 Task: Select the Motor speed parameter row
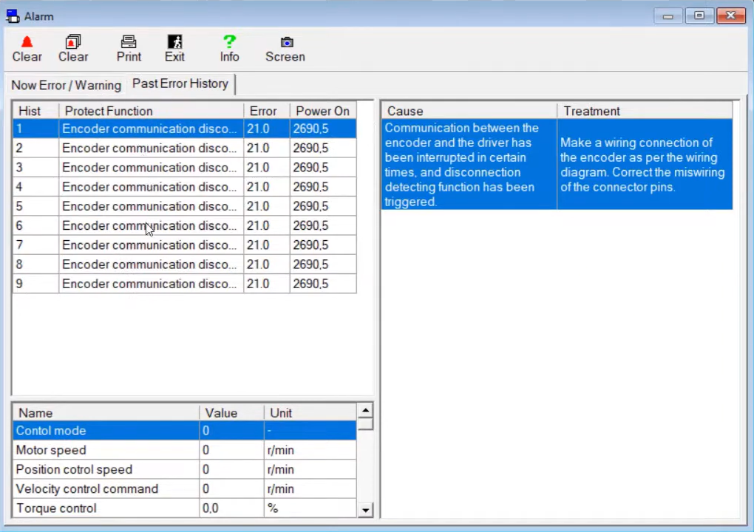tap(103, 450)
